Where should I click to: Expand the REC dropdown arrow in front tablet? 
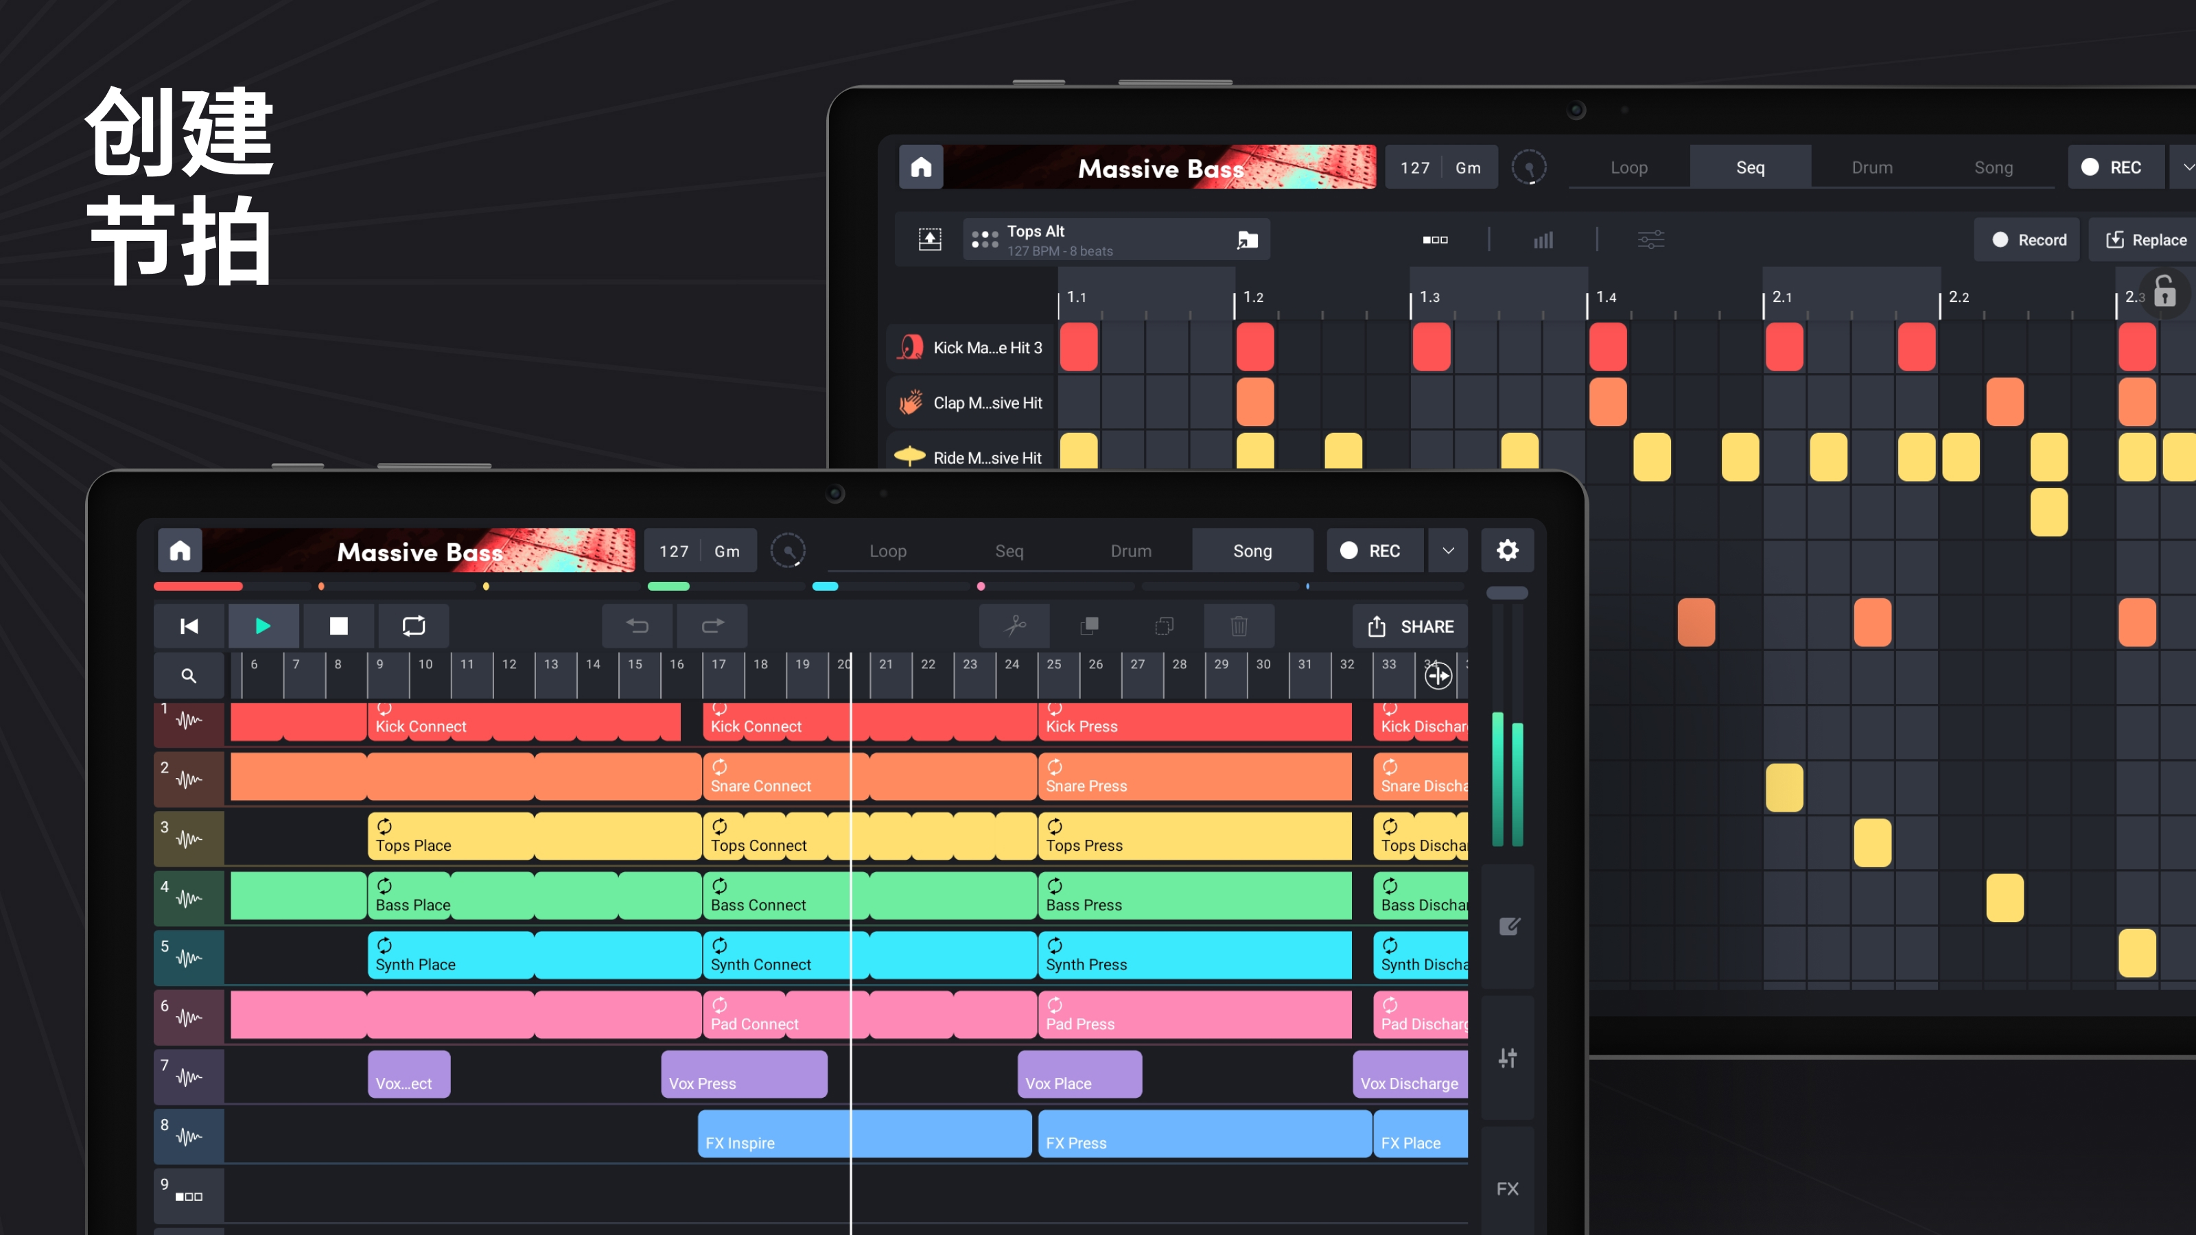[x=1449, y=550]
